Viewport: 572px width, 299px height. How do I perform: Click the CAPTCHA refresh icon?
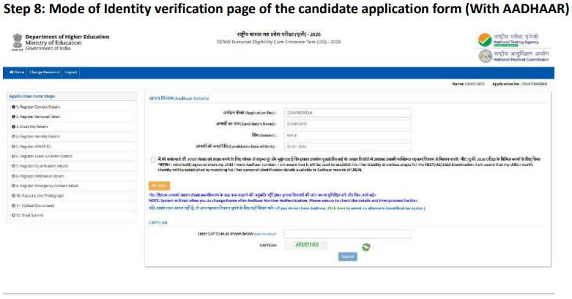click(x=366, y=247)
